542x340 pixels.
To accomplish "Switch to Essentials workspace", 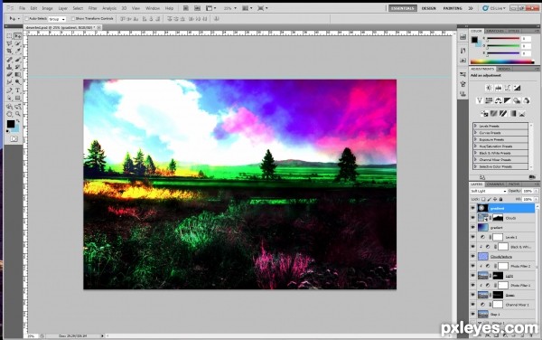I will [x=403, y=8].
